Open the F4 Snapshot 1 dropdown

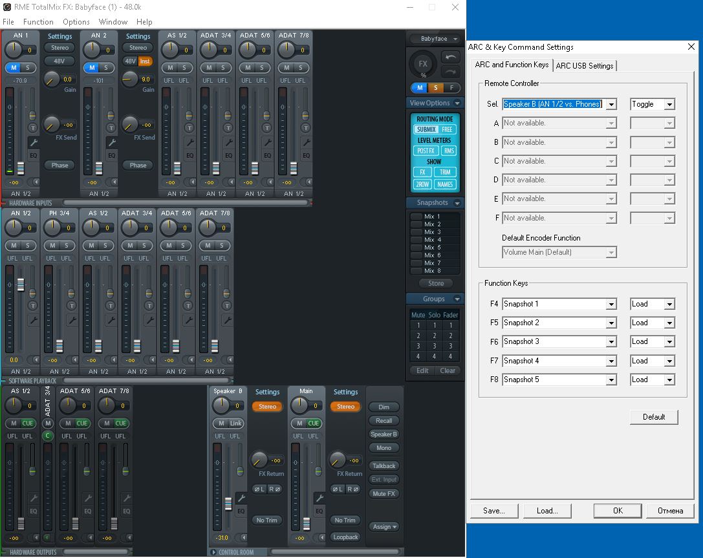(x=611, y=304)
